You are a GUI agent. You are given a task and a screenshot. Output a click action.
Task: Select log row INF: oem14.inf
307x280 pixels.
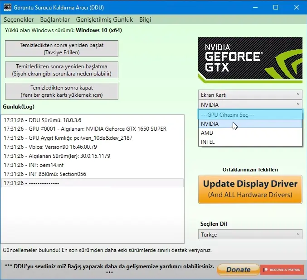(93, 165)
